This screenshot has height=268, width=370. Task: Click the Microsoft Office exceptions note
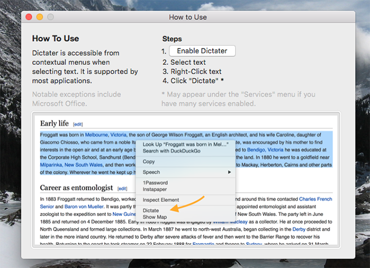pyautogui.click(x=76, y=99)
